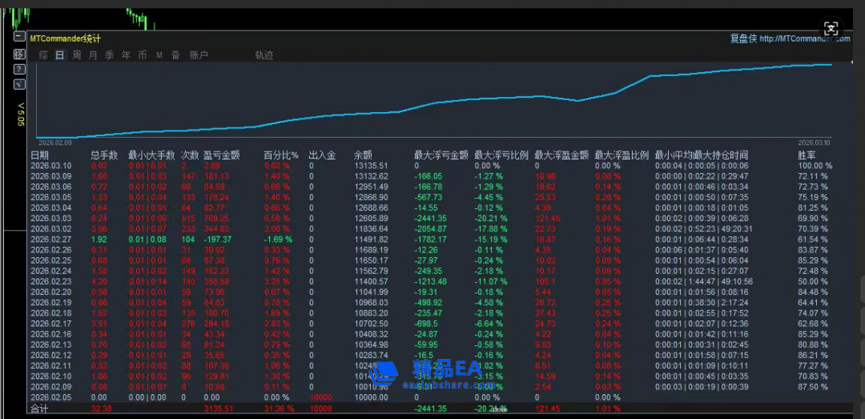Switch to the 年 (yearly) tab
865x419 pixels.
126,55
